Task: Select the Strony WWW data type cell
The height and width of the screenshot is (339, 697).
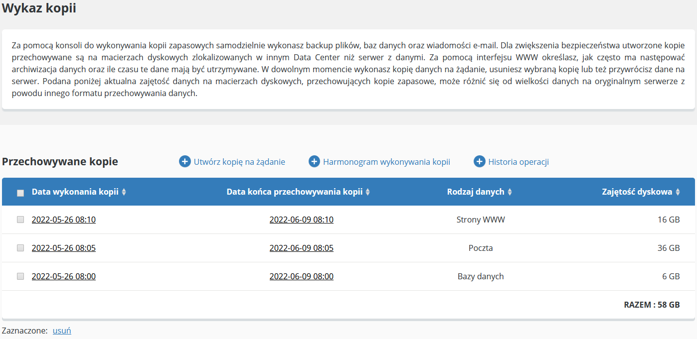Action: point(481,220)
